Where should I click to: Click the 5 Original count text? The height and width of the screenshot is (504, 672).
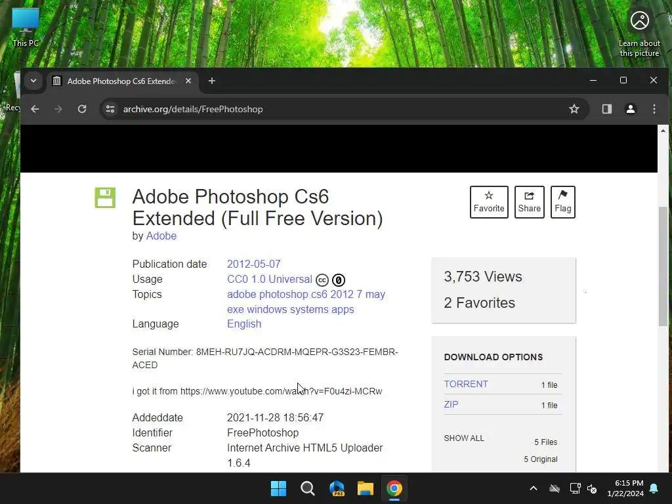point(541,459)
